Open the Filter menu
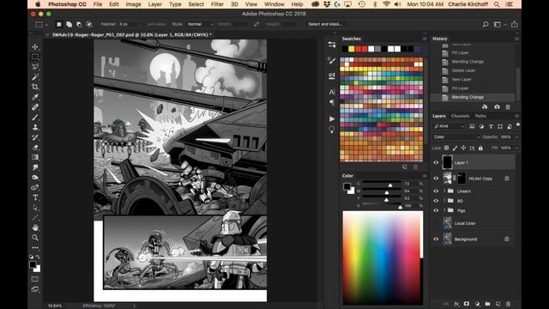Viewport: 549px width, 309px height. [x=217, y=4]
